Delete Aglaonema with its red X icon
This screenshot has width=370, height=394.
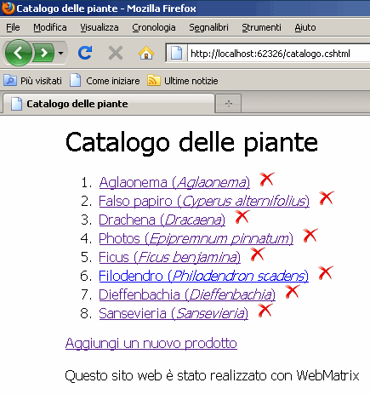pos(267,180)
